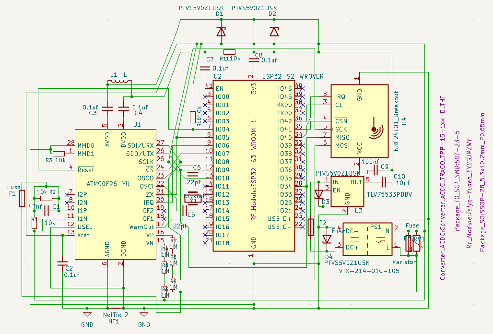Select the Varistor value label
Screen dimensions: 493x334
click(x=404, y=262)
